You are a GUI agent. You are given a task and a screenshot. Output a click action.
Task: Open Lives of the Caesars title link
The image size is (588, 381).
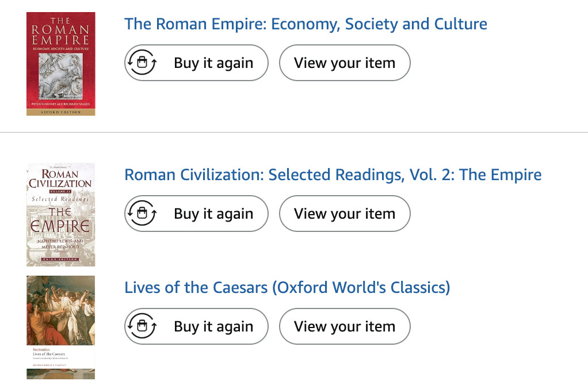(x=287, y=287)
